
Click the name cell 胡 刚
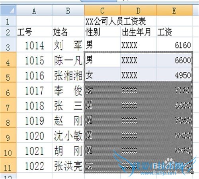coord(68,150)
